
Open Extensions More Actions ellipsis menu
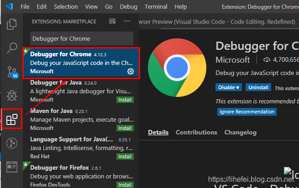(127, 21)
